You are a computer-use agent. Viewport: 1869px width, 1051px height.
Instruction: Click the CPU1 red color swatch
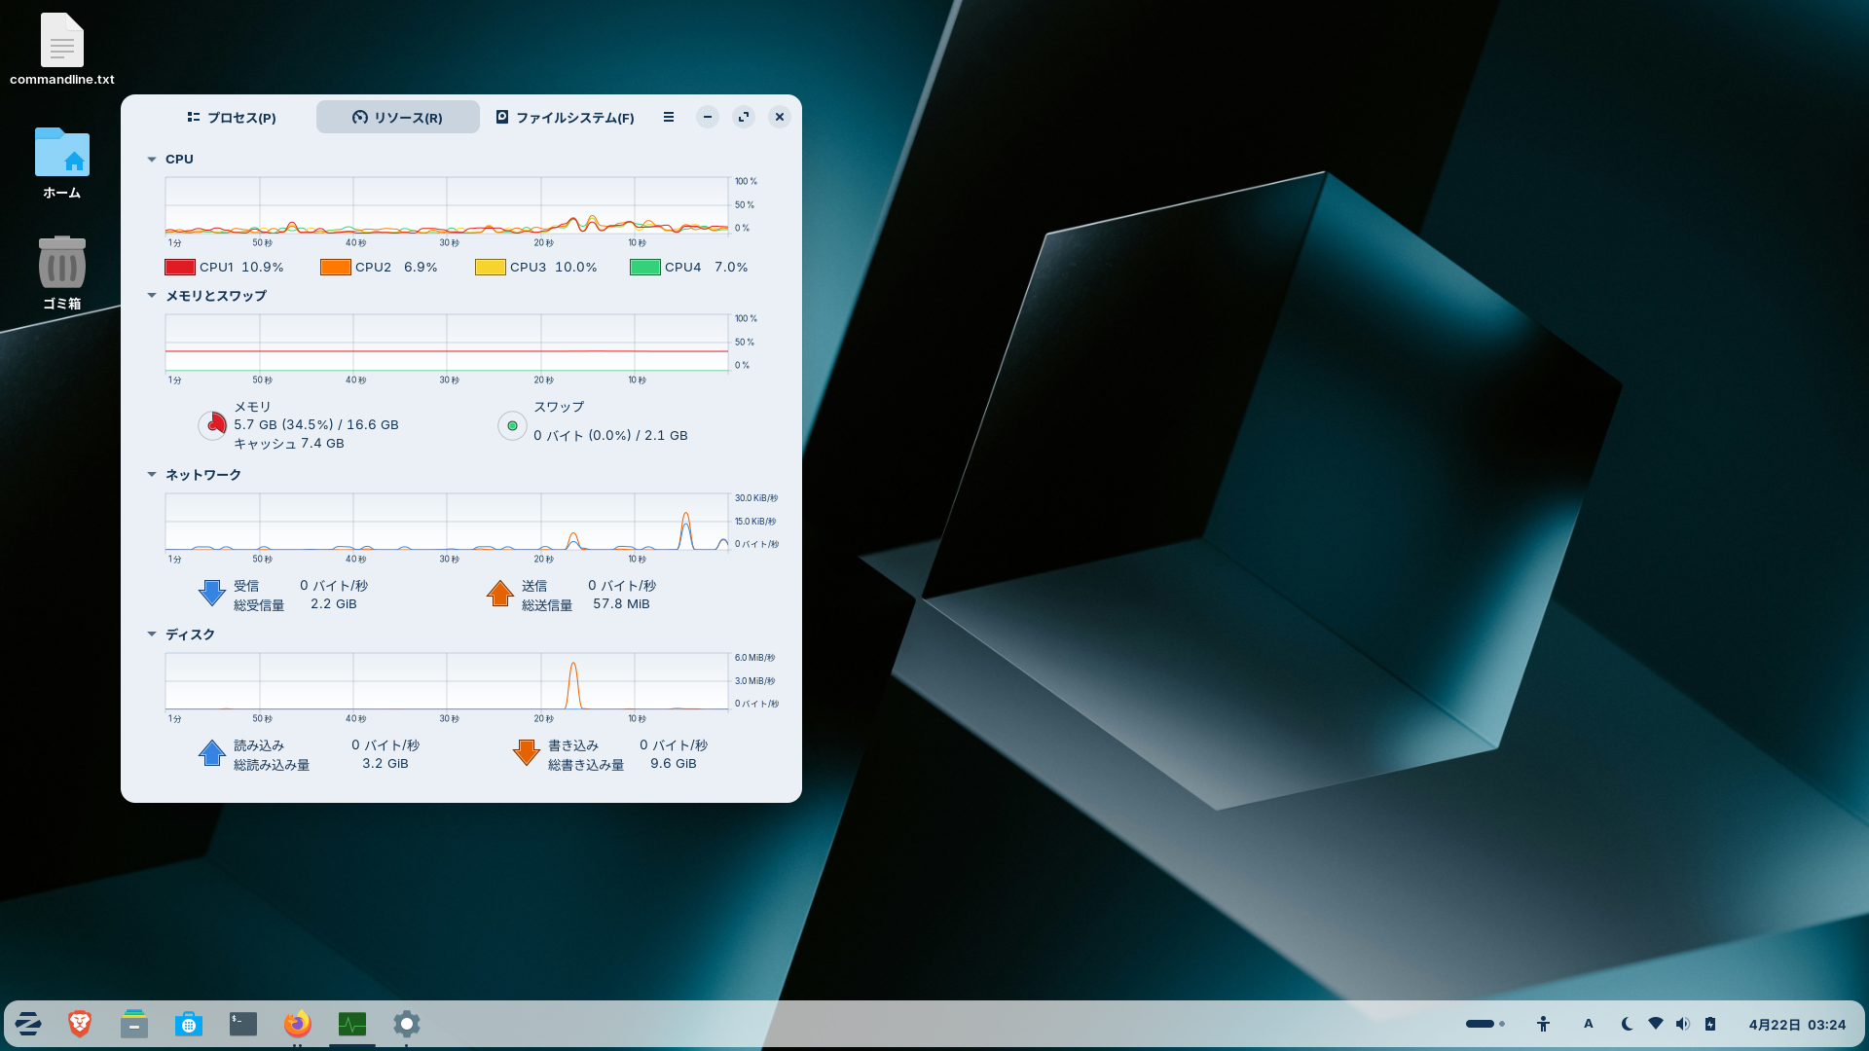click(x=180, y=268)
